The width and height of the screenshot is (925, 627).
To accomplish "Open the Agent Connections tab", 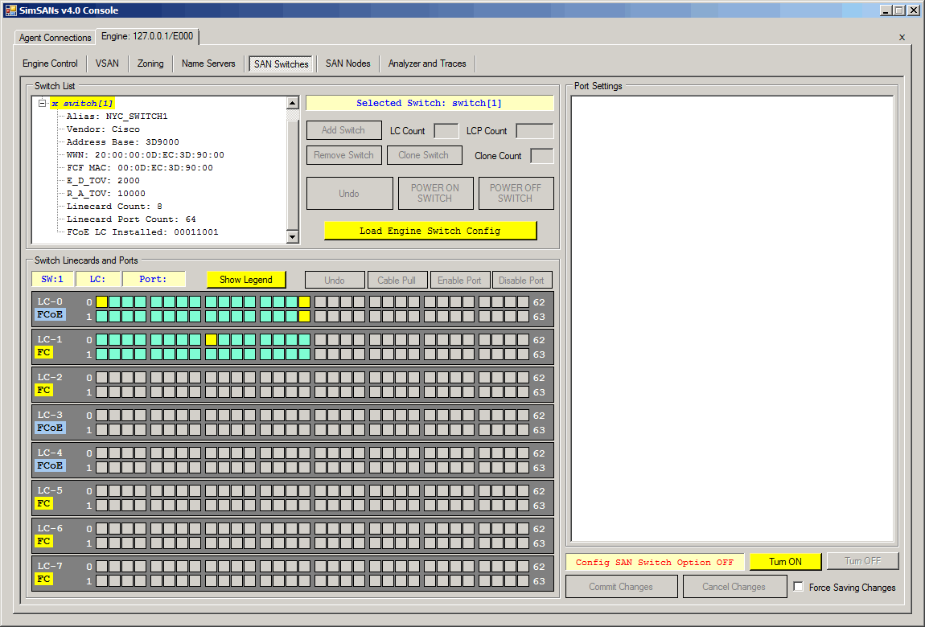I will (x=55, y=38).
